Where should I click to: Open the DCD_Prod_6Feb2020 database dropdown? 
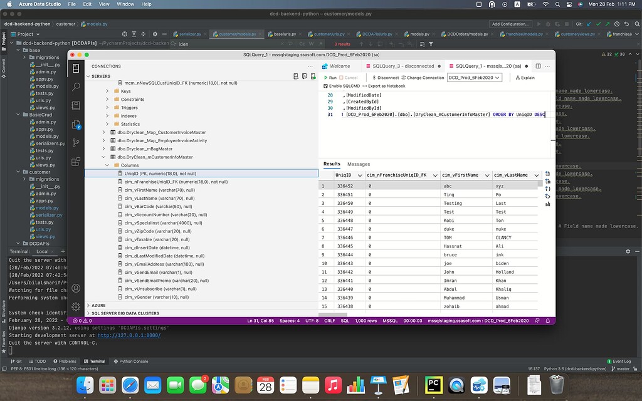tap(474, 78)
